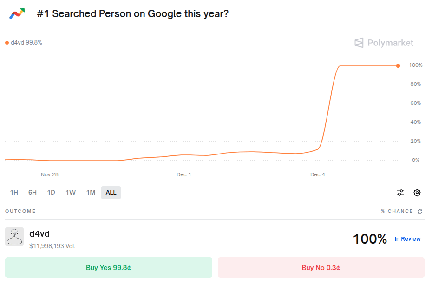432x283 pixels.
Task: Click the d4vd outcome name
Action: (x=39, y=234)
